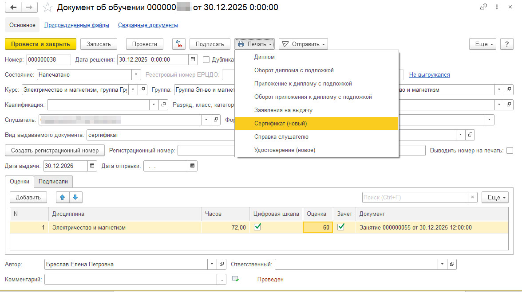The height and width of the screenshot is (292, 522).
Task: Move grade row up with arrow
Action: coord(63,197)
